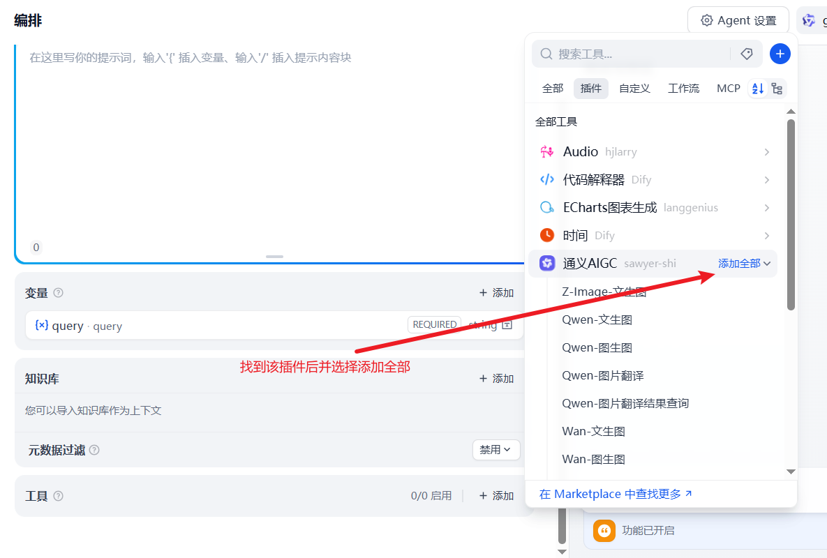Viewport: 827px width, 558px height.
Task: Click the edit icon on query variable row
Action: click(x=507, y=324)
